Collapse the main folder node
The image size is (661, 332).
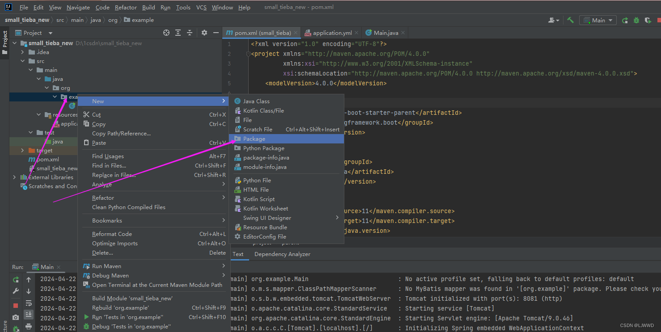[31, 70]
